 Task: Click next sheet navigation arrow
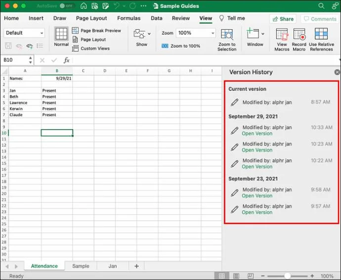(x=16, y=266)
